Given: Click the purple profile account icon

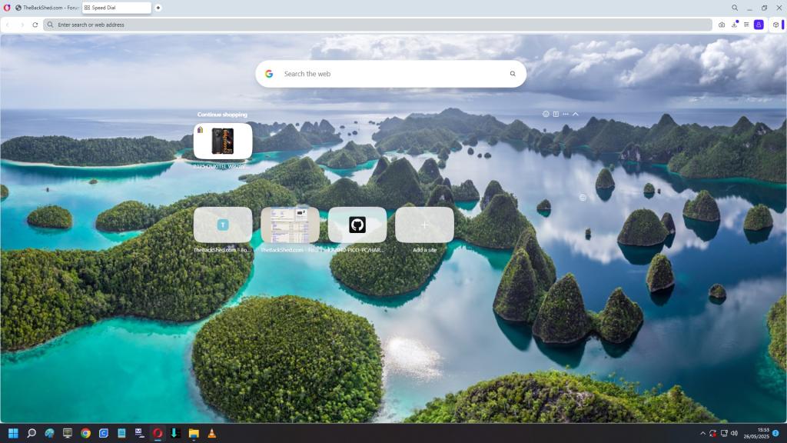Looking at the screenshot, I should click(x=759, y=25).
